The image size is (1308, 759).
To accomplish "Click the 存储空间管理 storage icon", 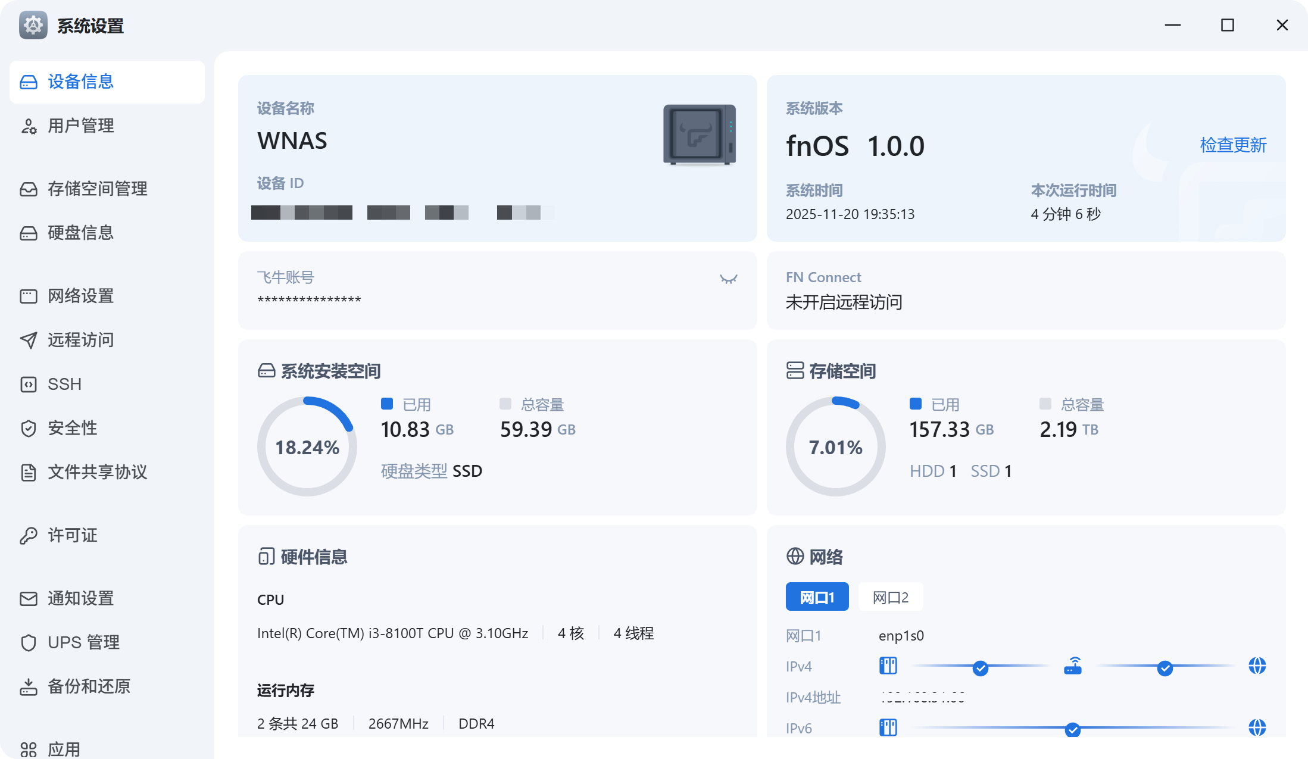I will [x=29, y=189].
